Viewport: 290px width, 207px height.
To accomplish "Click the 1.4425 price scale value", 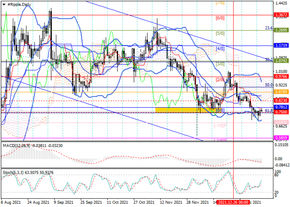I will pyautogui.click(x=281, y=3).
